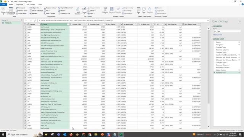
Task: Open the Replace Values dropdown
Action: (x=51, y=8)
